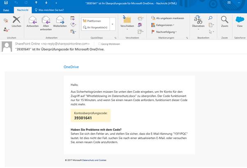
Task: Click the 'Was möchten Sie tun?' search box
Action: pos(49,10)
